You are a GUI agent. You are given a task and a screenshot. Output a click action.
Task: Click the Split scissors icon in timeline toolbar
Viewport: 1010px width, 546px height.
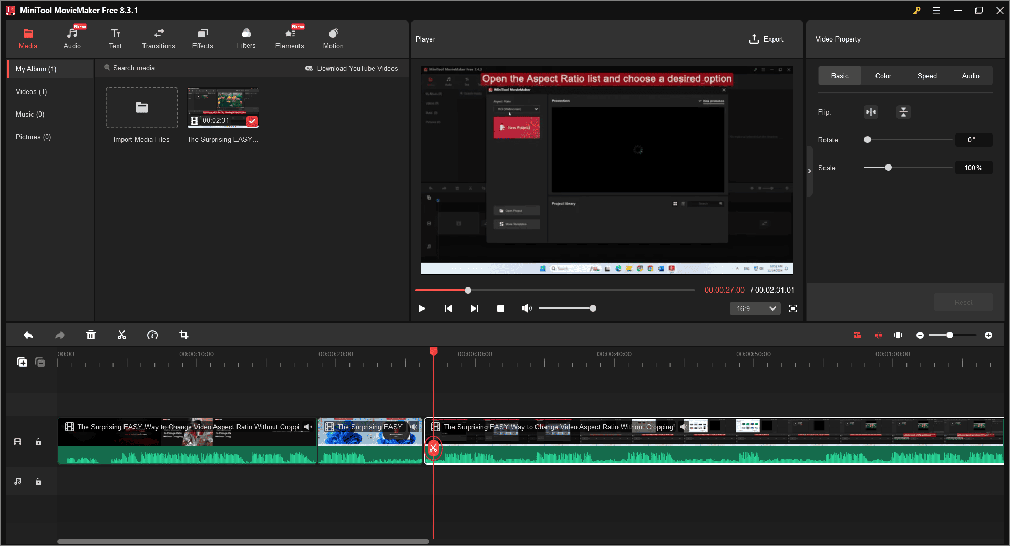coord(122,335)
